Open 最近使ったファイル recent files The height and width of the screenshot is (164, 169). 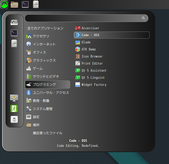47,133
